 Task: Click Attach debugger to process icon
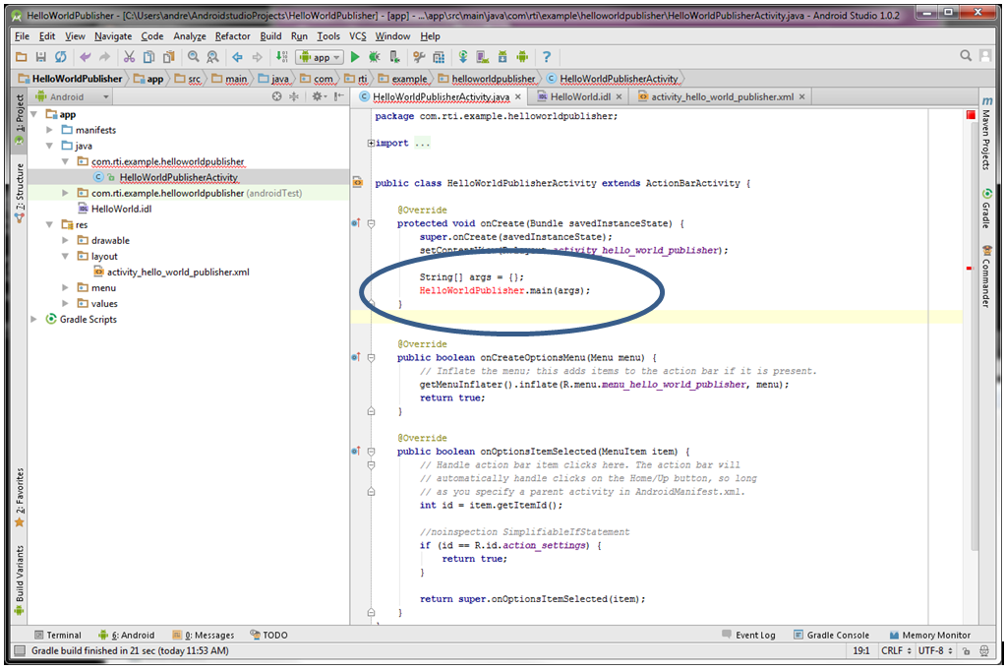pyautogui.click(x=395, y=57)
